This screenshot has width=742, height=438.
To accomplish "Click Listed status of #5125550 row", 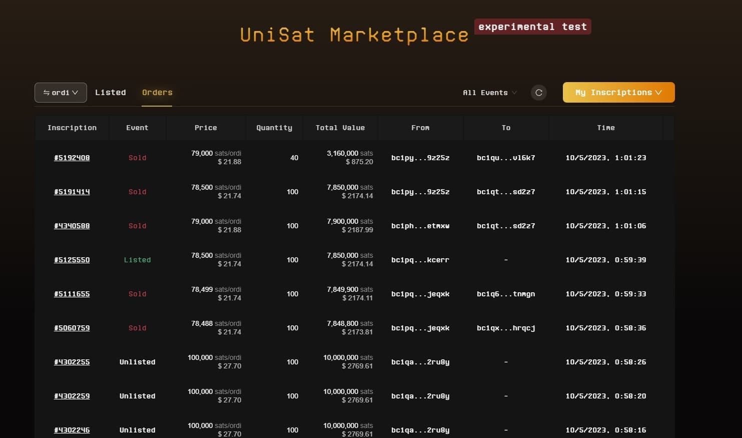I will [x=138, y=260].
